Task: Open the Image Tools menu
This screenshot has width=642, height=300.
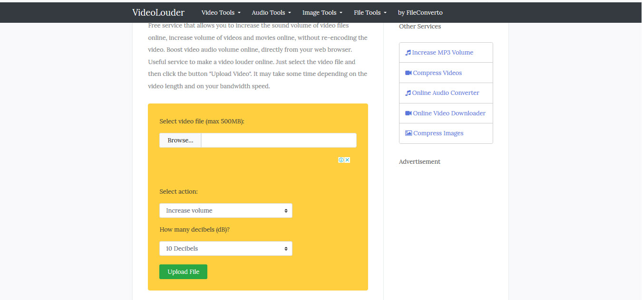Action: [x=322, y=12]
